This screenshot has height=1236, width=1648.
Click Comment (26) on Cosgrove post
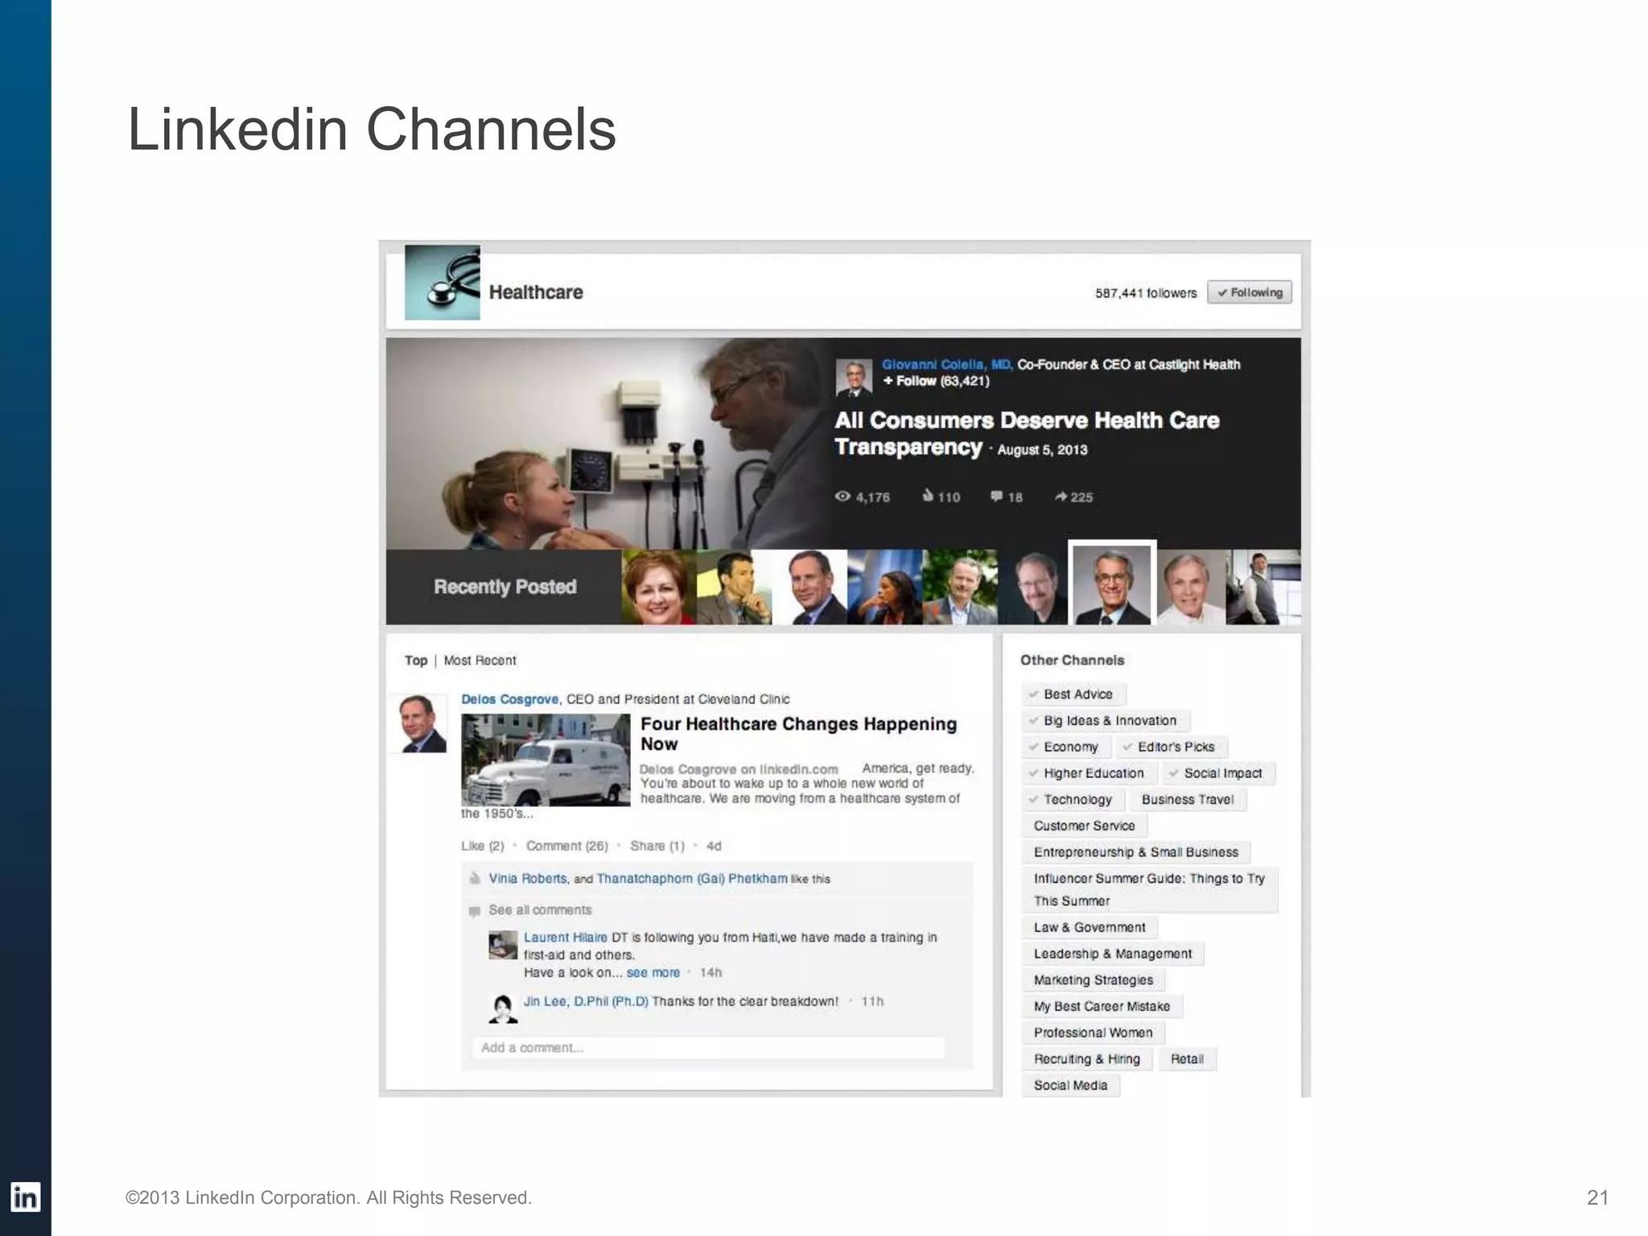point(566,846)
